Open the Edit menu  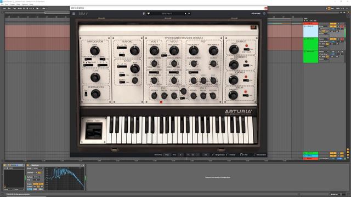pos(7,4)
